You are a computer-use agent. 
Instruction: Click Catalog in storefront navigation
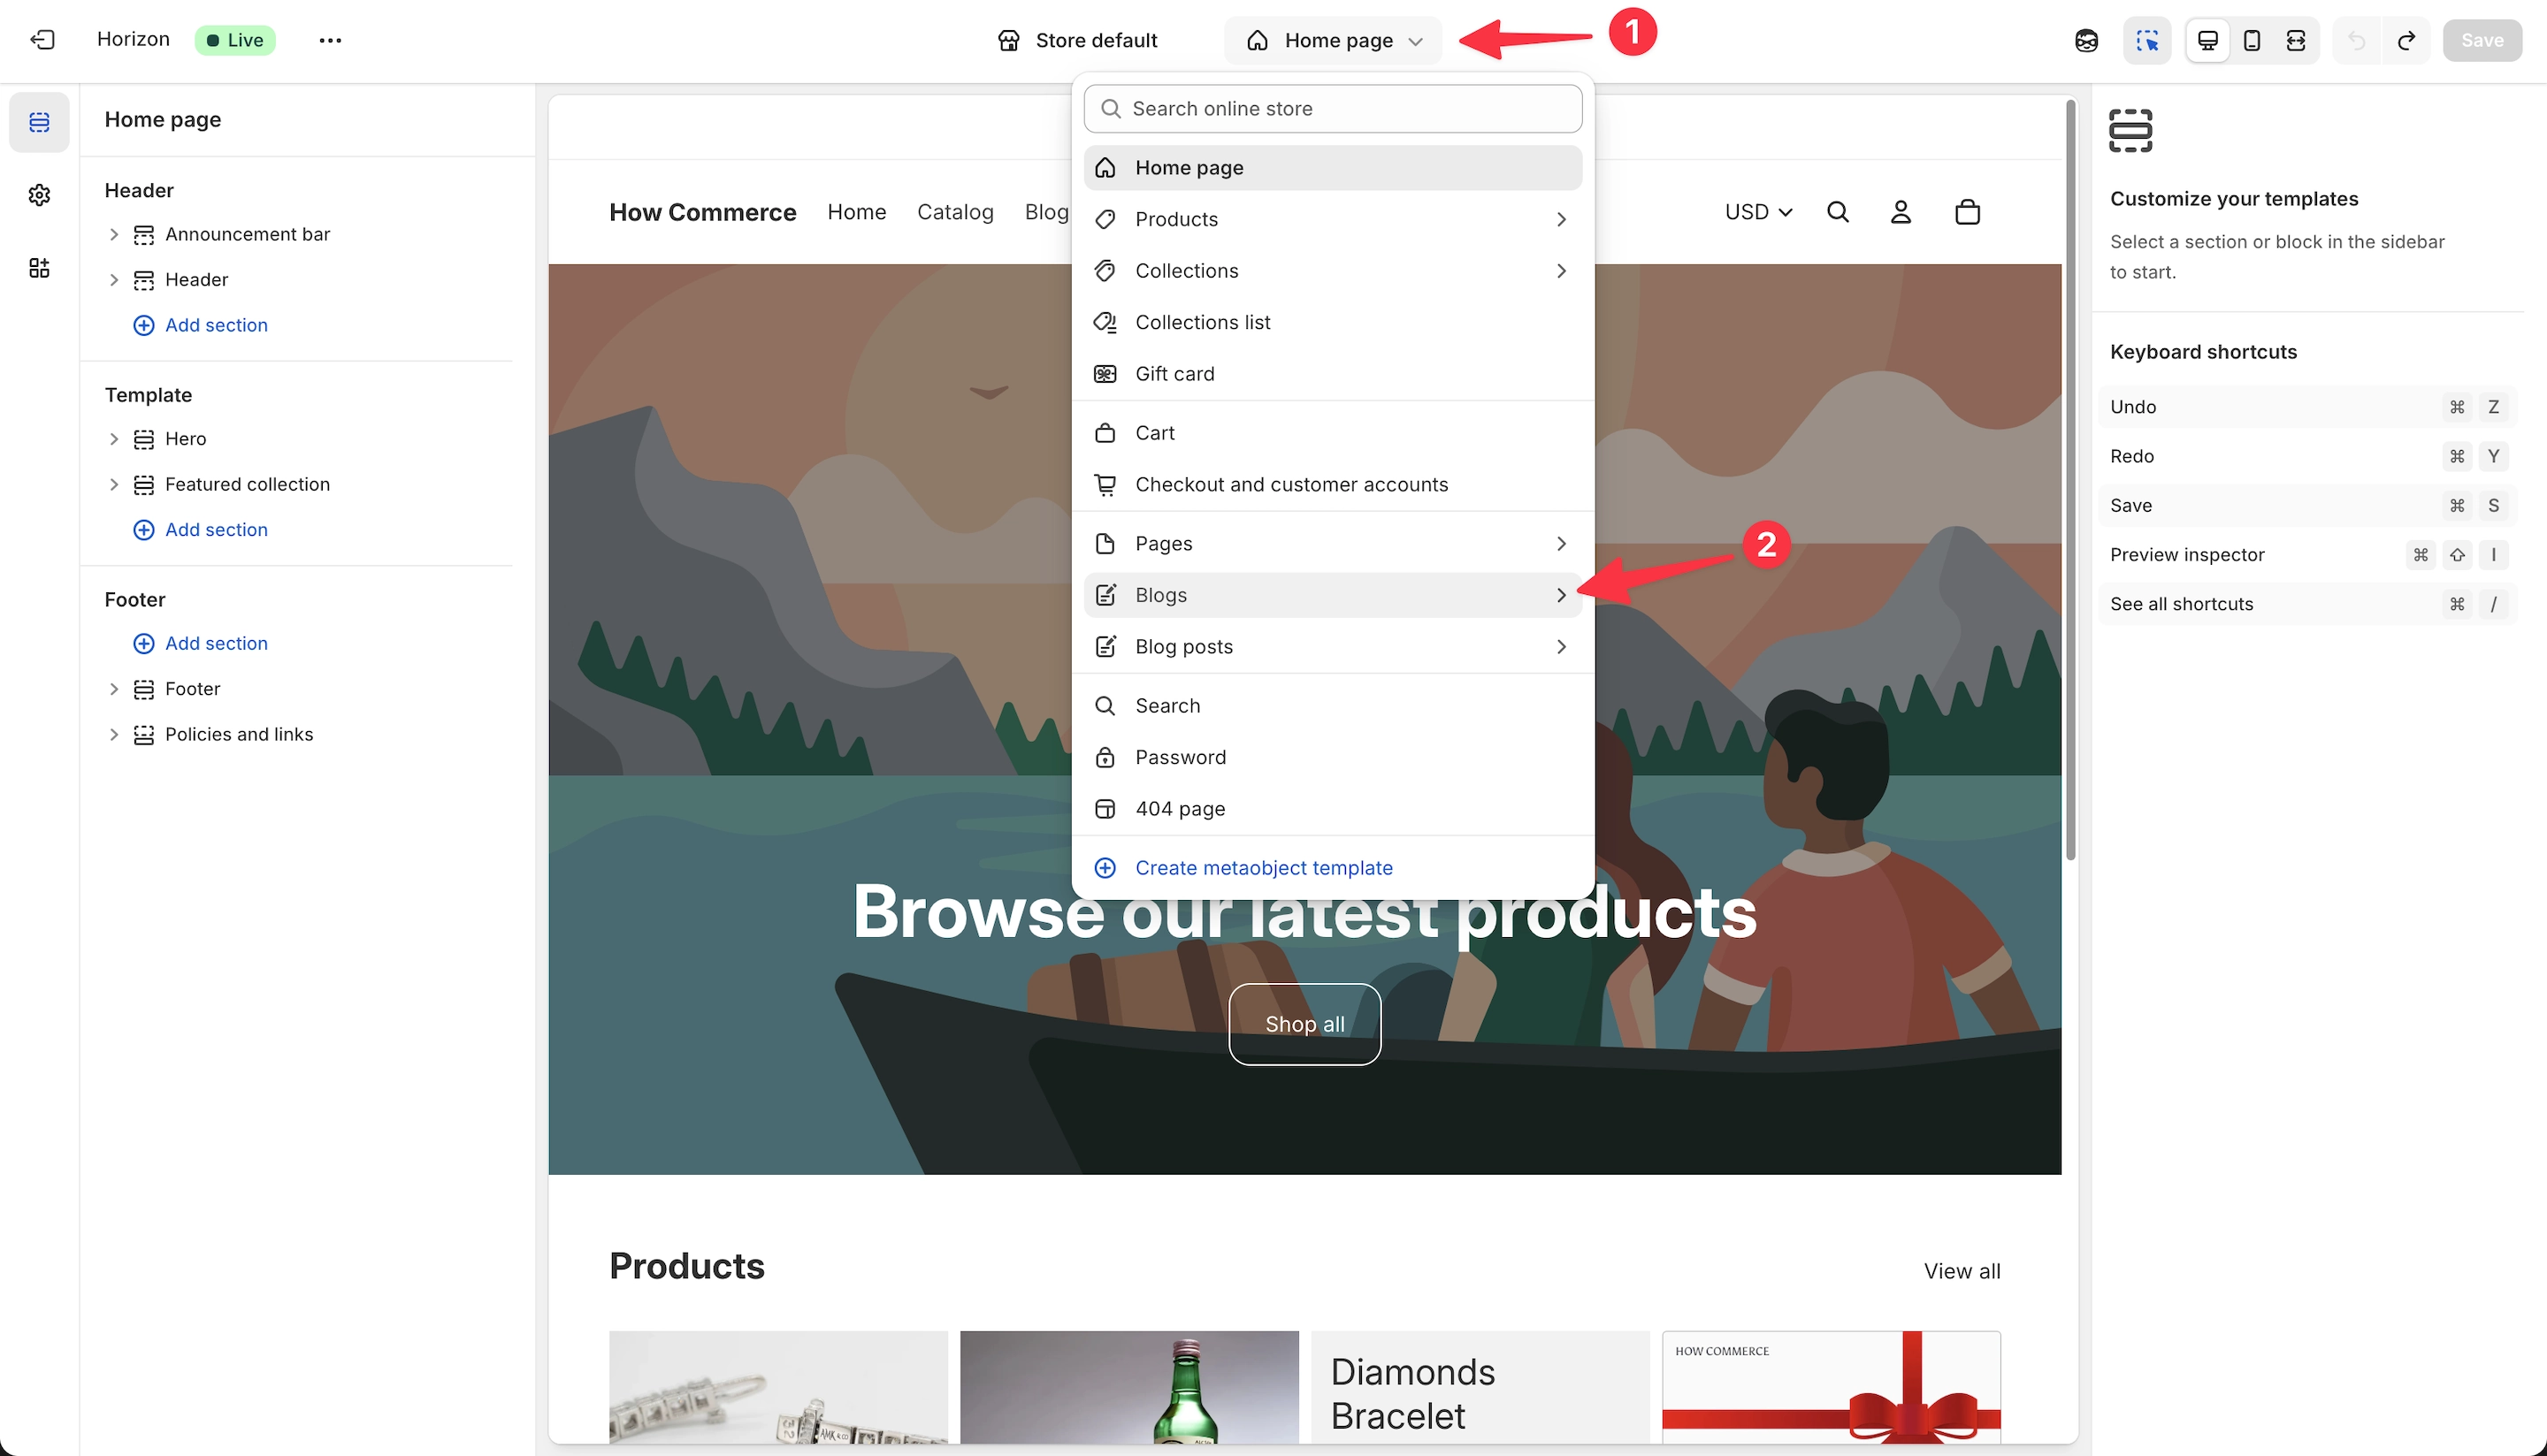point(954,212)
